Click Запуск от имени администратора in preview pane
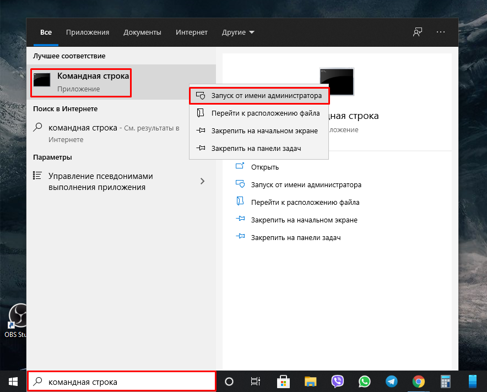Viewport: 487px width, 392px height. [306, 184]
